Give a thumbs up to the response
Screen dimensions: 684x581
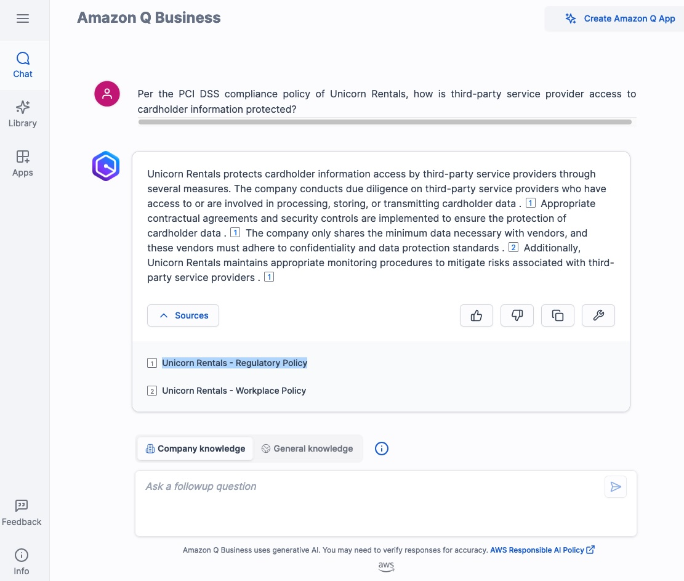[477, 315]
